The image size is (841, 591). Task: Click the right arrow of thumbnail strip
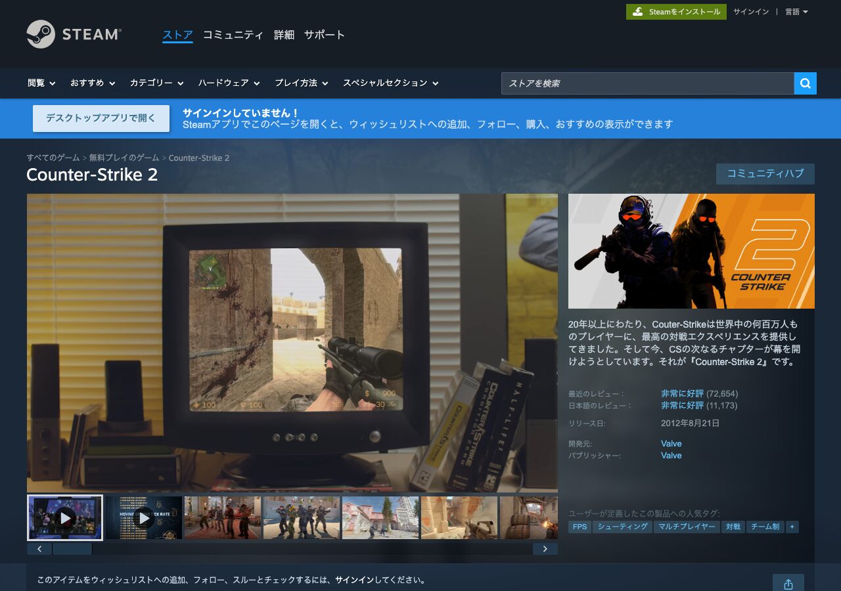pyautogui.click(x=545, y=549)
